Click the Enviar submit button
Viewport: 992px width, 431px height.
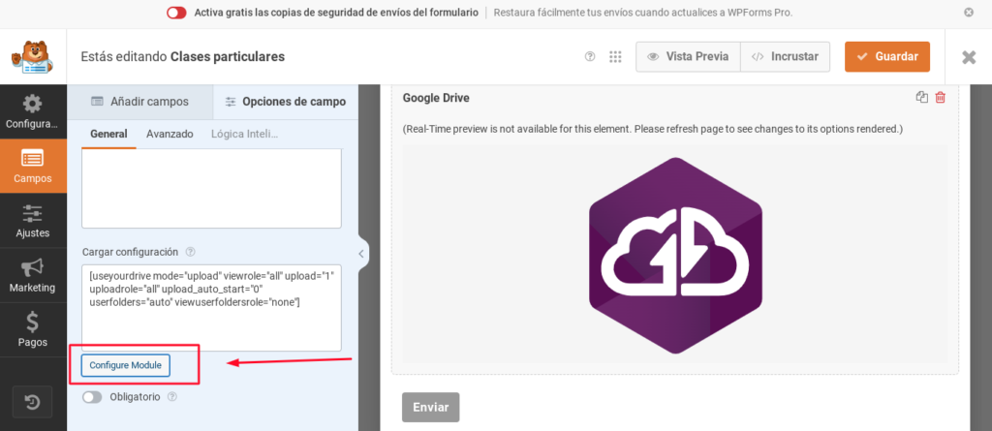(431, 408)
